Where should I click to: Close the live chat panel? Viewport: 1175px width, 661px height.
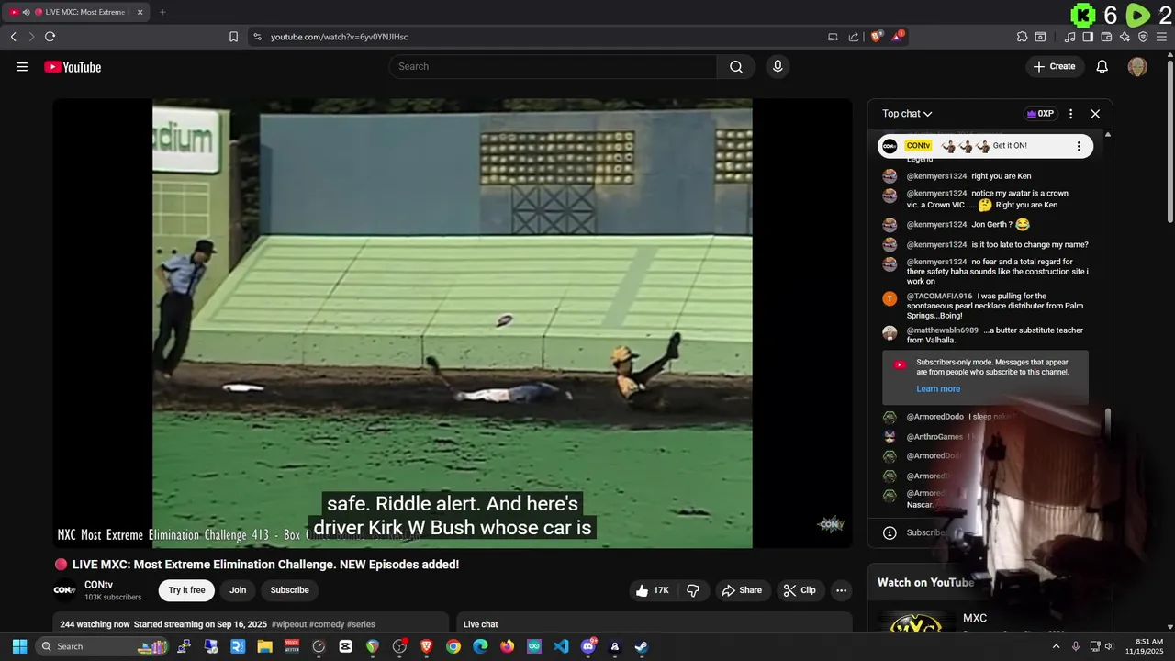[1095, 114]
